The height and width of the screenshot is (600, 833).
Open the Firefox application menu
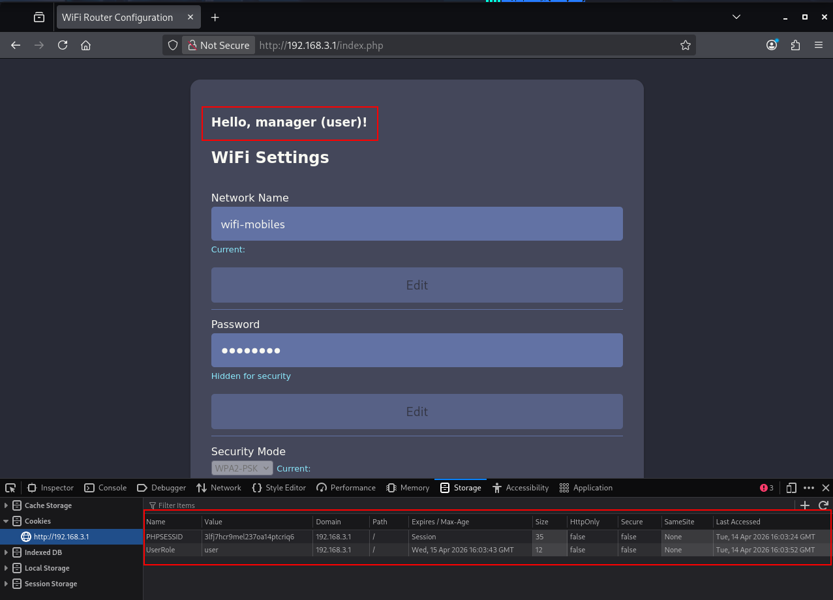(x=819, y=45)
